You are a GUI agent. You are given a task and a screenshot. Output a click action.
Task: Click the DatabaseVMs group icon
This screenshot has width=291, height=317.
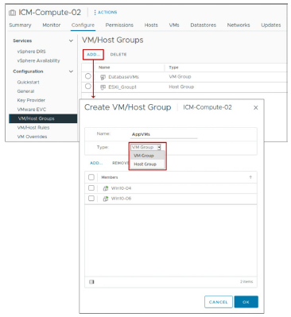[x=103, y=77]
